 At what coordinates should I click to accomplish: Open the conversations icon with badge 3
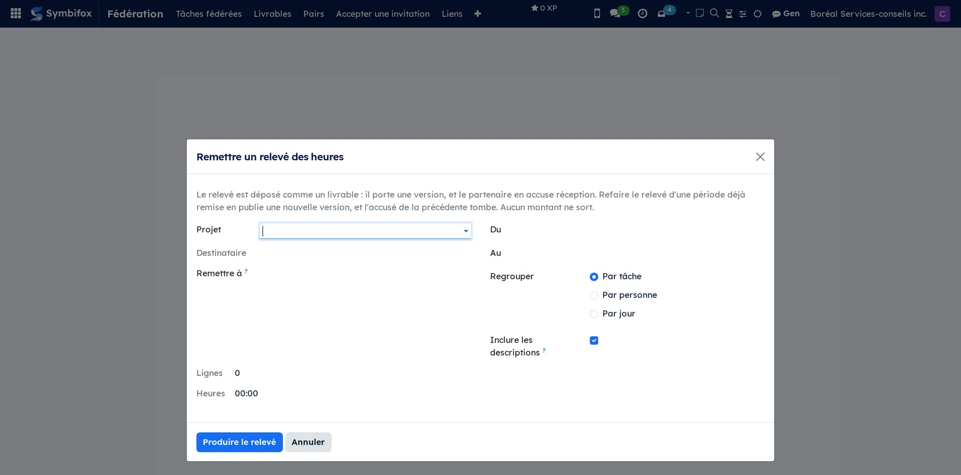coord(618,13)
